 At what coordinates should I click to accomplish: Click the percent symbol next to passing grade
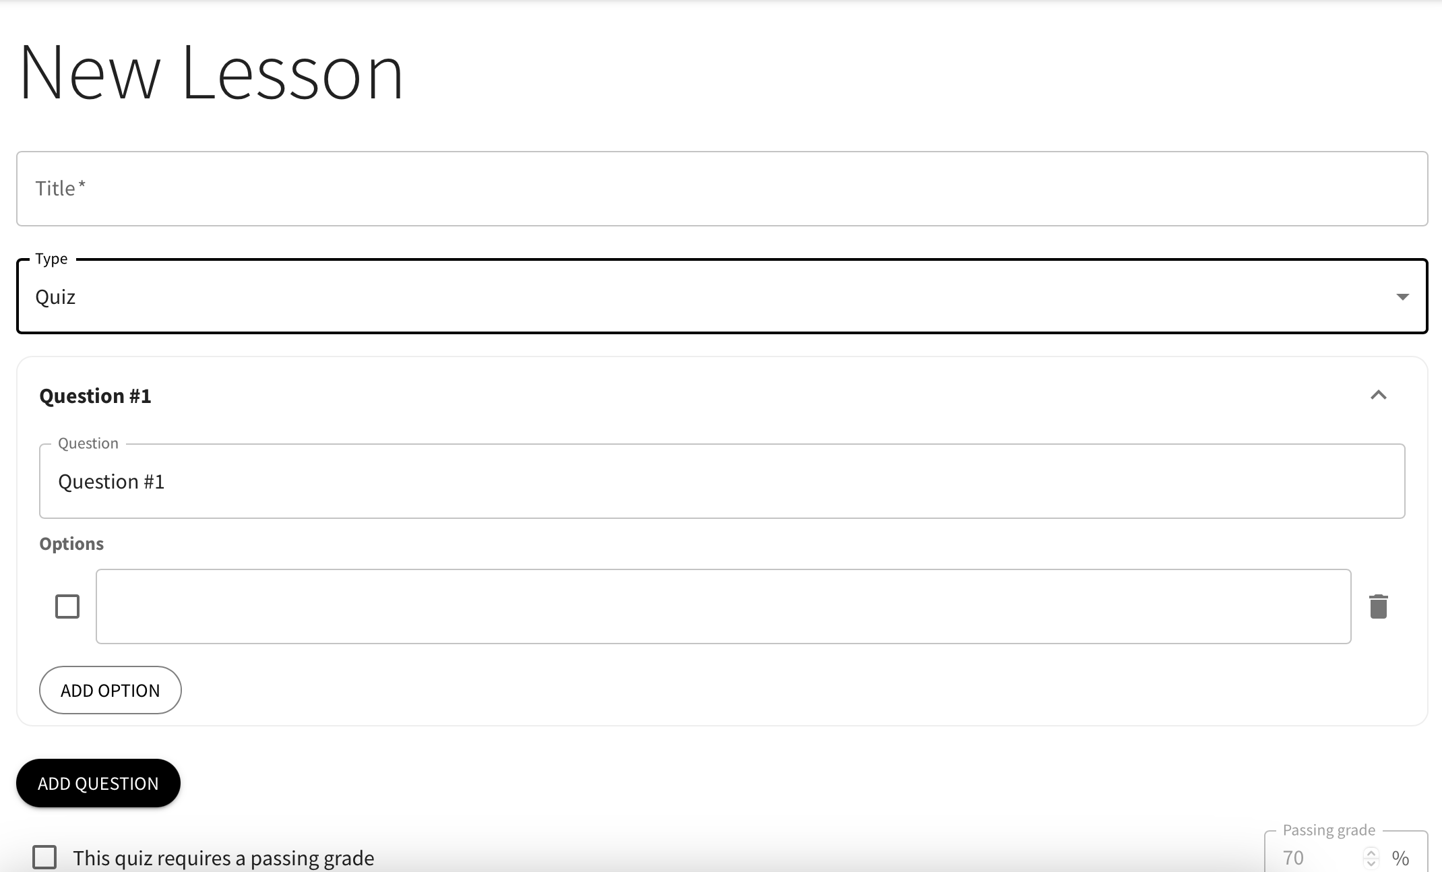[x=1402, y=857]
